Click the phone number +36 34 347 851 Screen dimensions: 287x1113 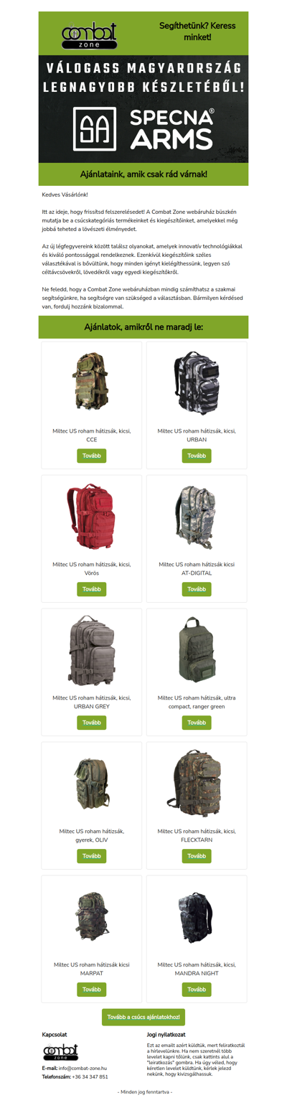(x=90, y=1077)
